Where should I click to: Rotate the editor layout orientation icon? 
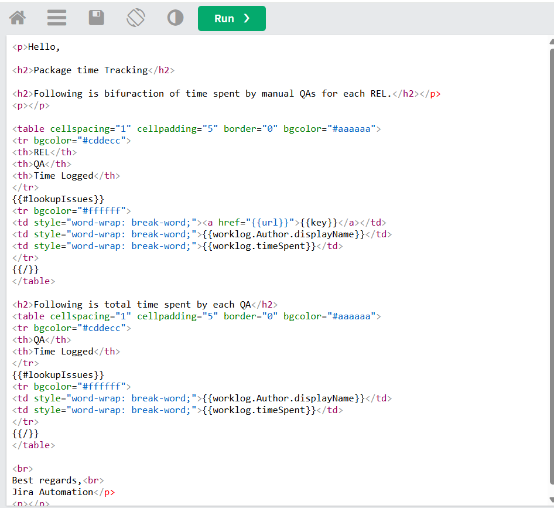(136, 18)
